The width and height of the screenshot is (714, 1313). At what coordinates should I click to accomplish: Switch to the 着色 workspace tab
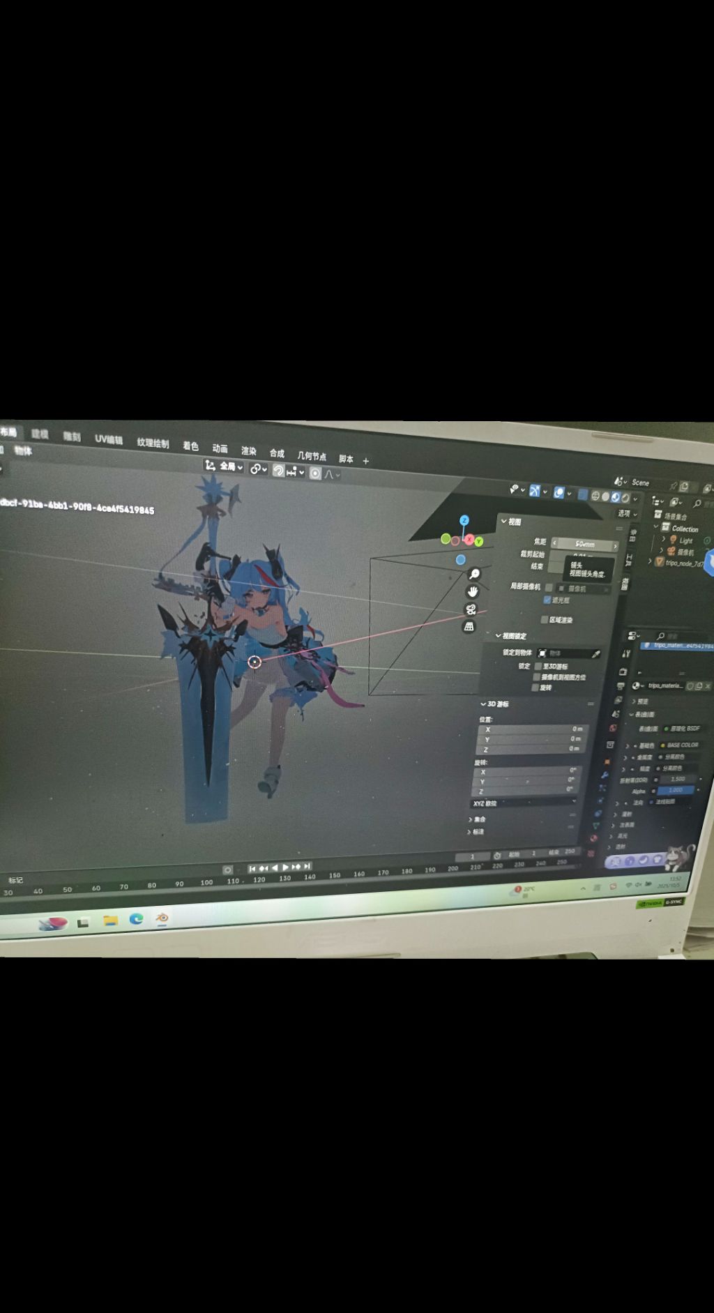pos(190,446)
